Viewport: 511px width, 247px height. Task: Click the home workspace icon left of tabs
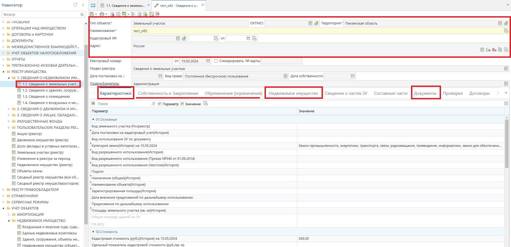pos(93,5)
